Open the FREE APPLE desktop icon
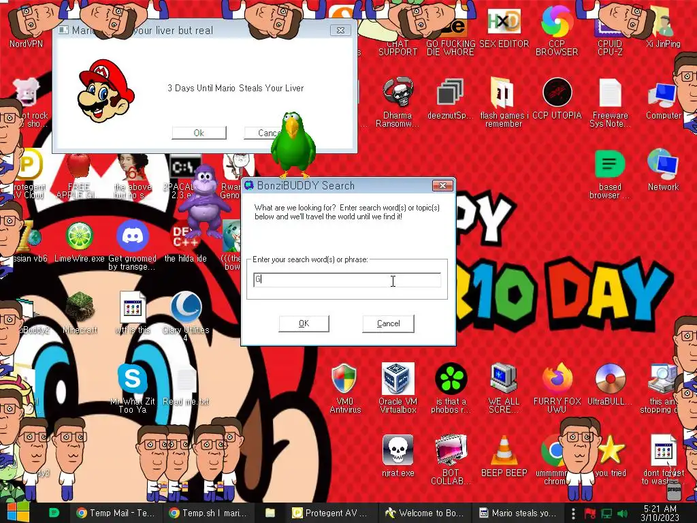Viewport: 697px width, 523px height. [79, 176]
